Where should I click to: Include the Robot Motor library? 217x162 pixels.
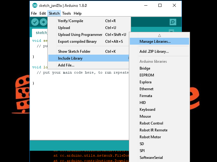click(159, 137)
